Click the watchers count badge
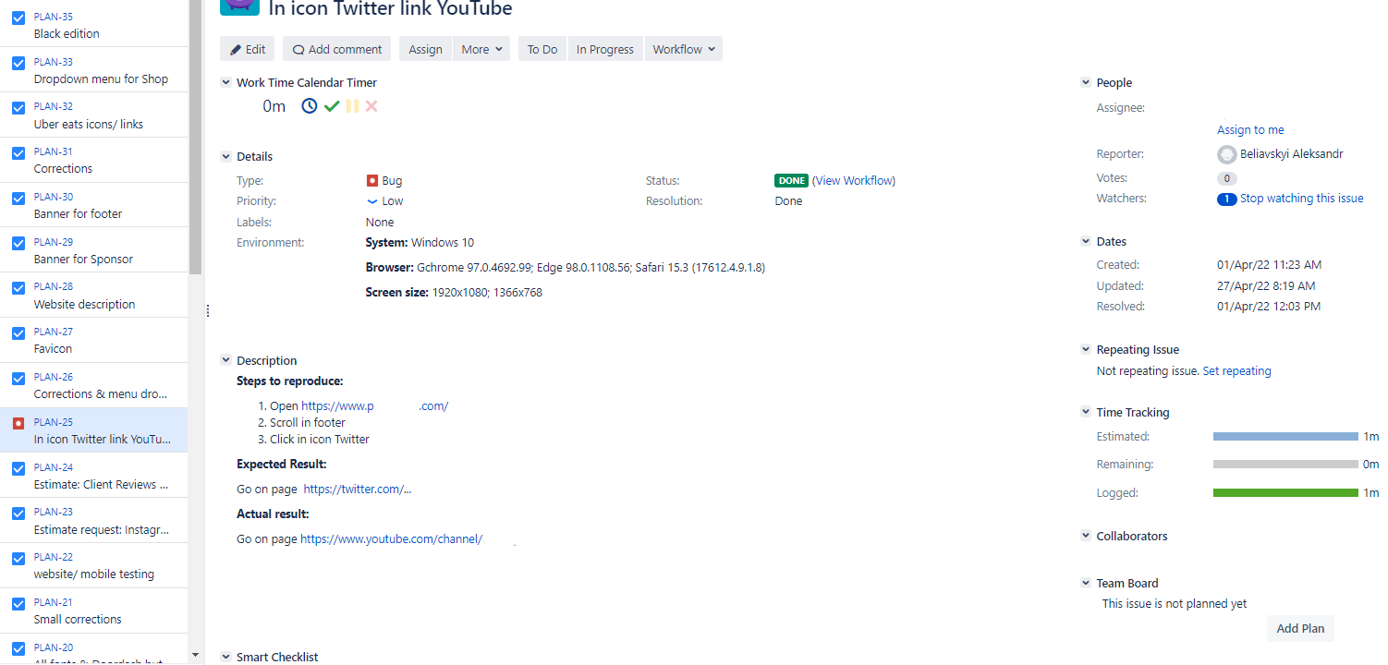 pyautogui.click(x=1226, y=199)
